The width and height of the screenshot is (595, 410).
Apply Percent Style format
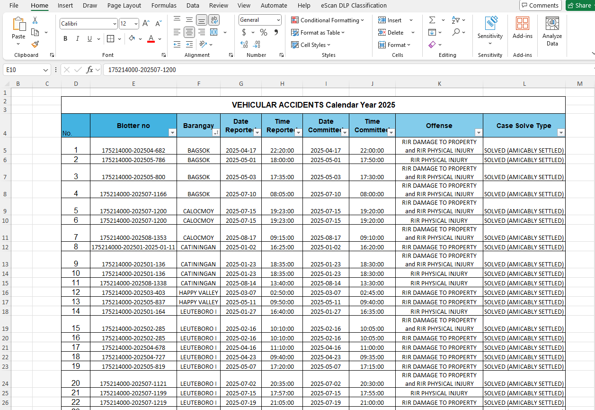click(x=264, y=32)
